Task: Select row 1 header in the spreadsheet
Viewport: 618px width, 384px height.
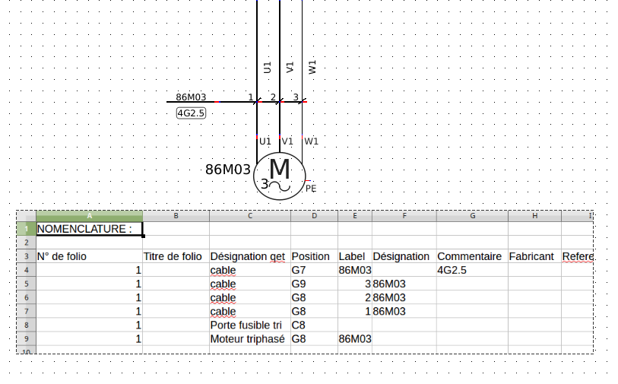Action: (x=25, y=228)
